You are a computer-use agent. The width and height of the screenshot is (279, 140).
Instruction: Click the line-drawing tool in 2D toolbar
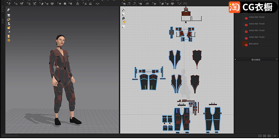[x=180, y=4]
